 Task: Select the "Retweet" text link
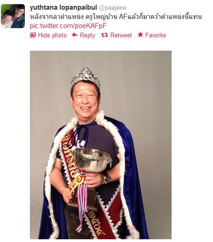pos(121,35)
